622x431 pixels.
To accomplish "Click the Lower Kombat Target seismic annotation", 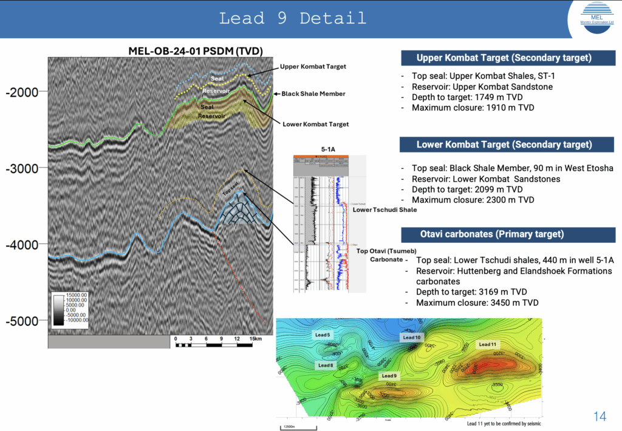I will click(x=315, y=124).
